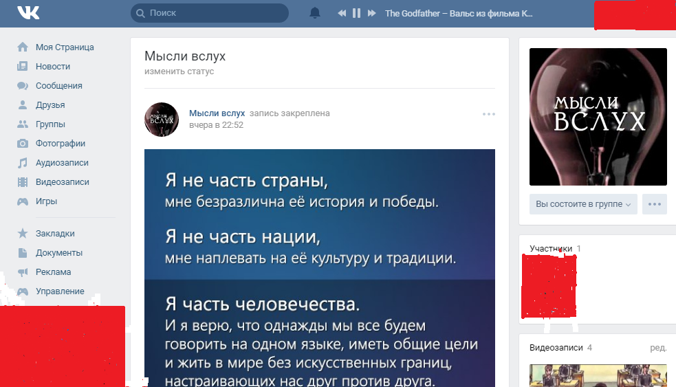Screen dimensions: 676x387
Task: Open Закладки bookmarks
Action: click(55, 234)
